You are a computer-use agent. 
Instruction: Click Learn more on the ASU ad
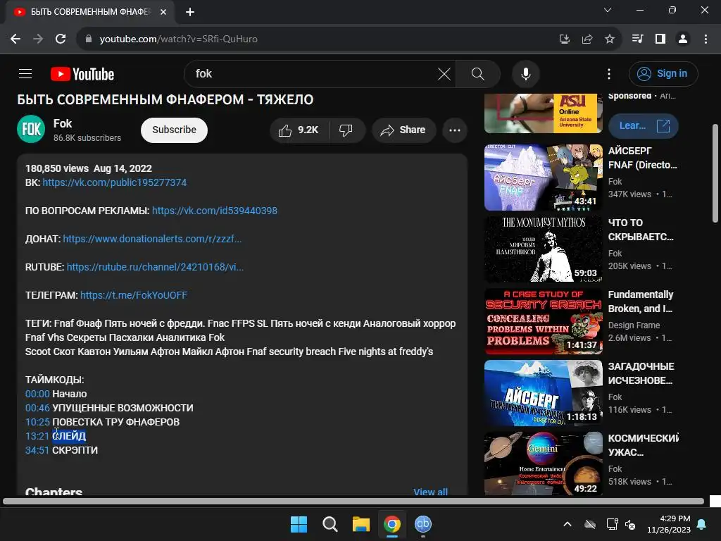pyautogui.click(x=643, y=125)
